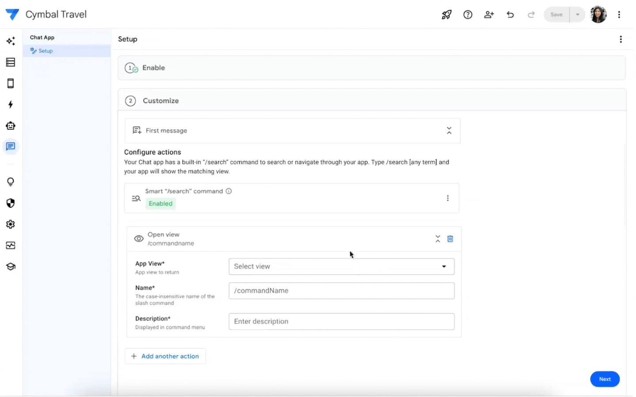Click the Add another action button
Screen dimensions: 636x397
(x=165, y=356)
